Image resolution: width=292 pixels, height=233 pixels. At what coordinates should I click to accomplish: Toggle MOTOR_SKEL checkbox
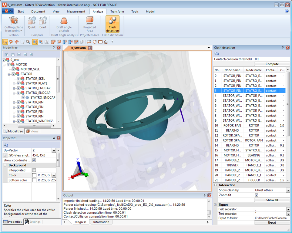[13, 69]
